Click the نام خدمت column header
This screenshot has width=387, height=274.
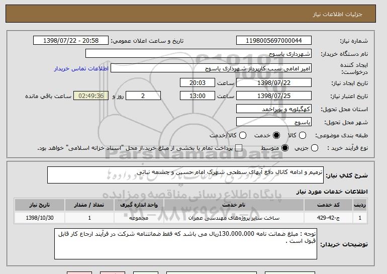tap(234, 205)
